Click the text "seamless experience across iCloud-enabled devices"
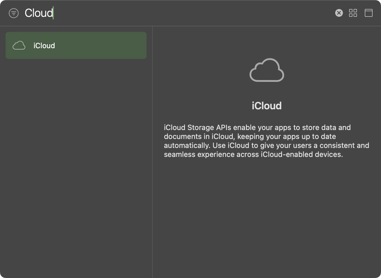Viewport: 381px width, 278px height. (x=253, y=154)
